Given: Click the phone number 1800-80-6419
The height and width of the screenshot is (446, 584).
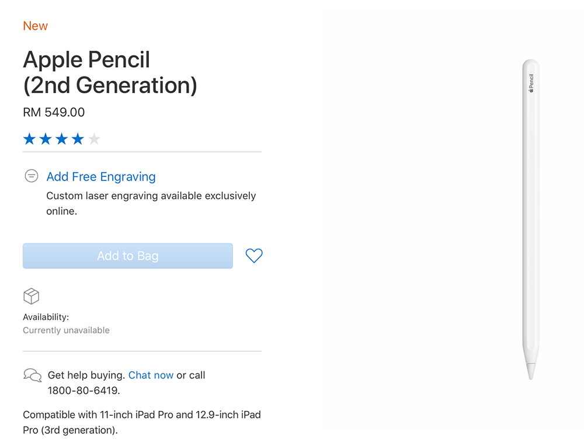Looking at the screenshot, I should click(x=82, y=391).
